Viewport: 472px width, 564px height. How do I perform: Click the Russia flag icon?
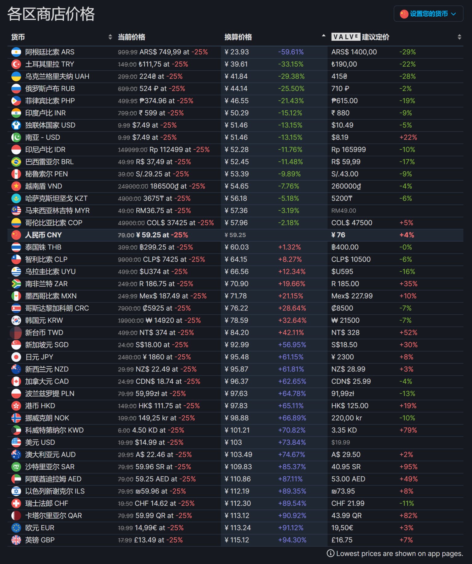pyautogui.click(x=16, y=89)
